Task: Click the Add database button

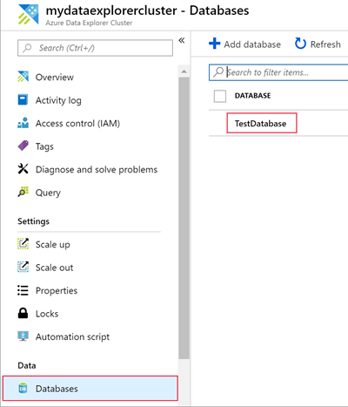Action: coord(244,44)
